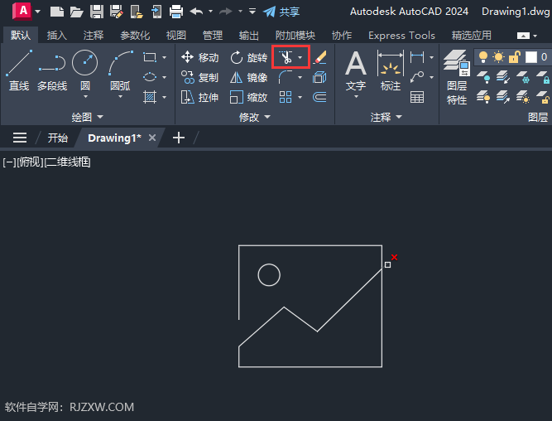Image resolution: width=552 pixels, height=421 pixels.
Task: Click the Open file folder icon
Action: (x=76, y=12)
